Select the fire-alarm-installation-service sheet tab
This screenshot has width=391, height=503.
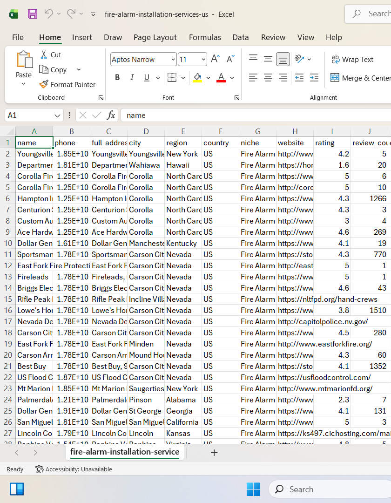[125, 452]
